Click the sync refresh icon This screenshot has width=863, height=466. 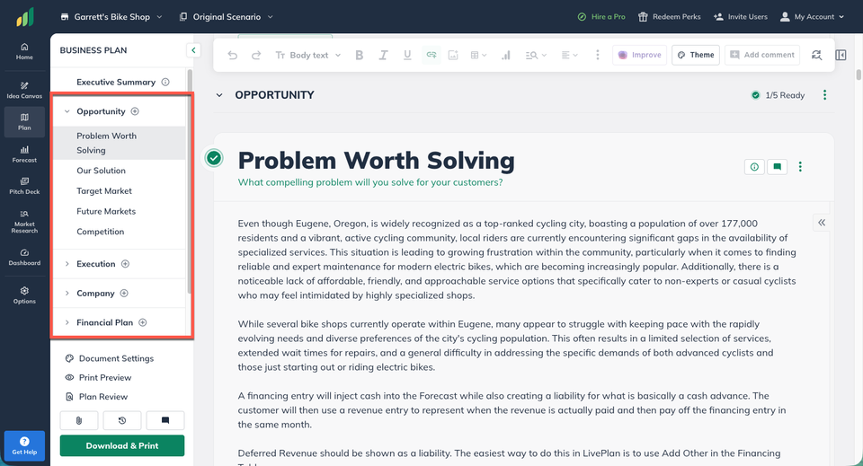pyautogui.click(x=817, y=55)
